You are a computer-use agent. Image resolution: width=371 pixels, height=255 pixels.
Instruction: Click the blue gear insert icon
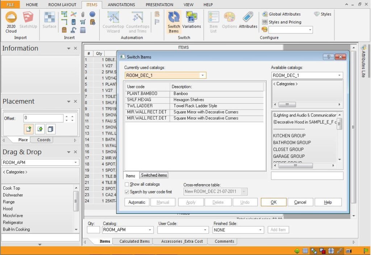(92, 14)
